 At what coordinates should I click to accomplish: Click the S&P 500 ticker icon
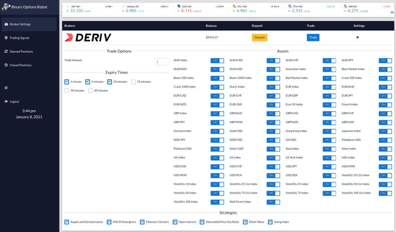click(68, 6)
